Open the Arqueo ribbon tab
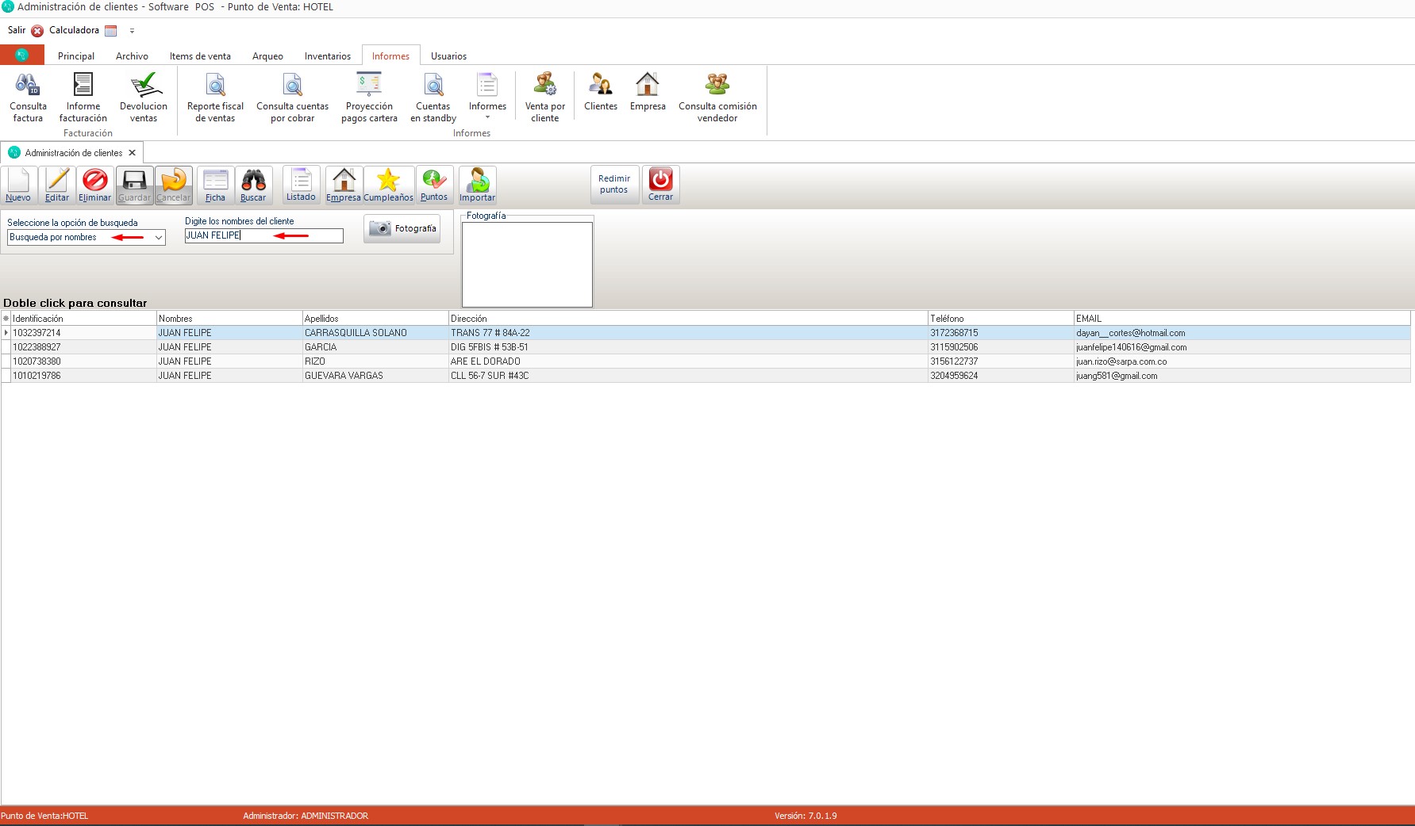The width and height of the screenshot is (1415, 826). tap(267, 56)
